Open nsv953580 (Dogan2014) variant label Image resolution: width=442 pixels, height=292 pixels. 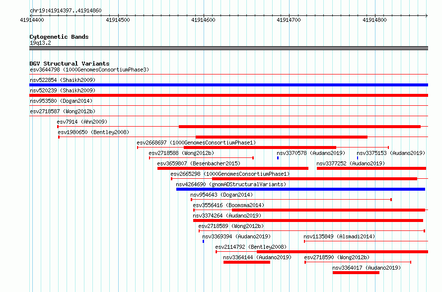click(x=61, y=101)
